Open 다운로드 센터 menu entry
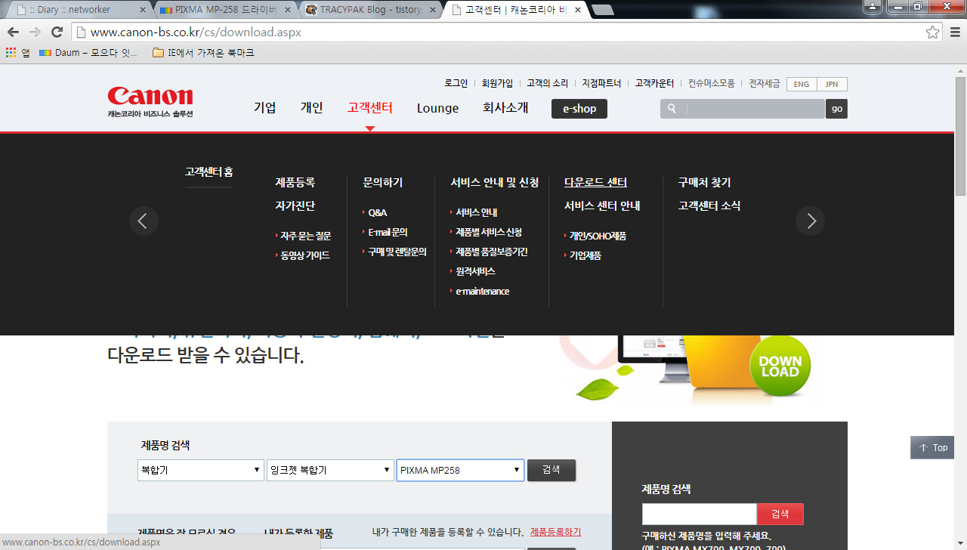 [x=596, y=183]
